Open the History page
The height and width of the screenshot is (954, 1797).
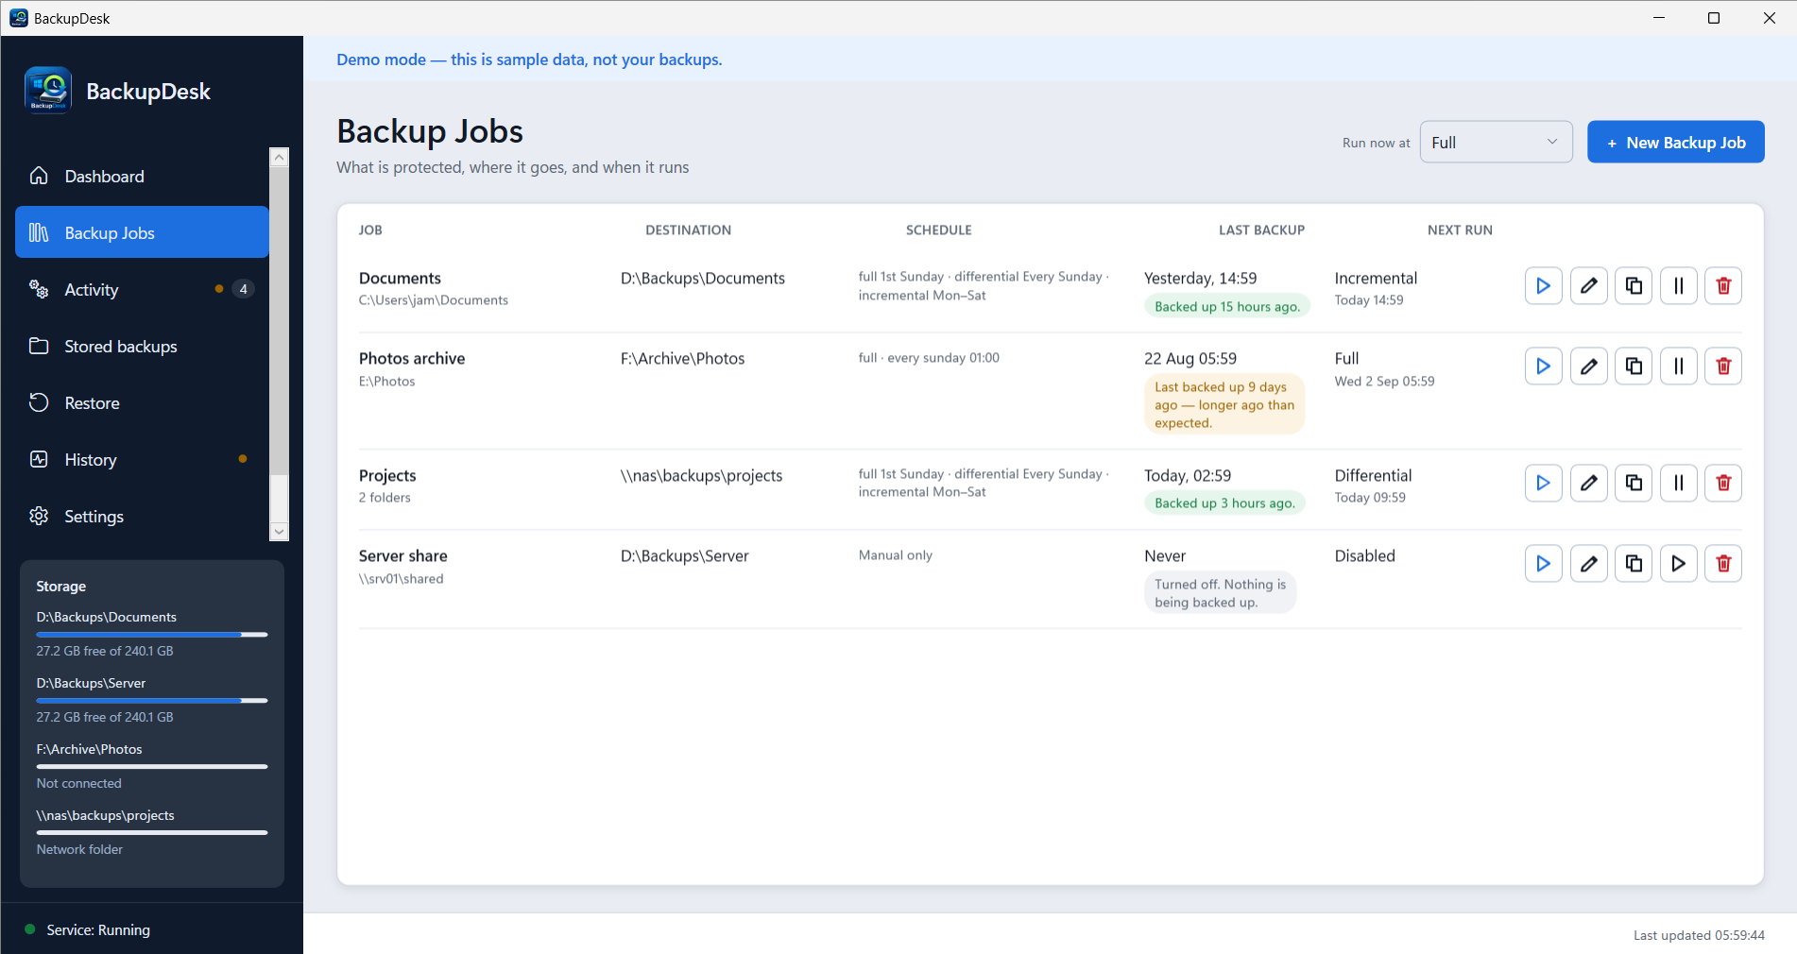pos(142,459)
